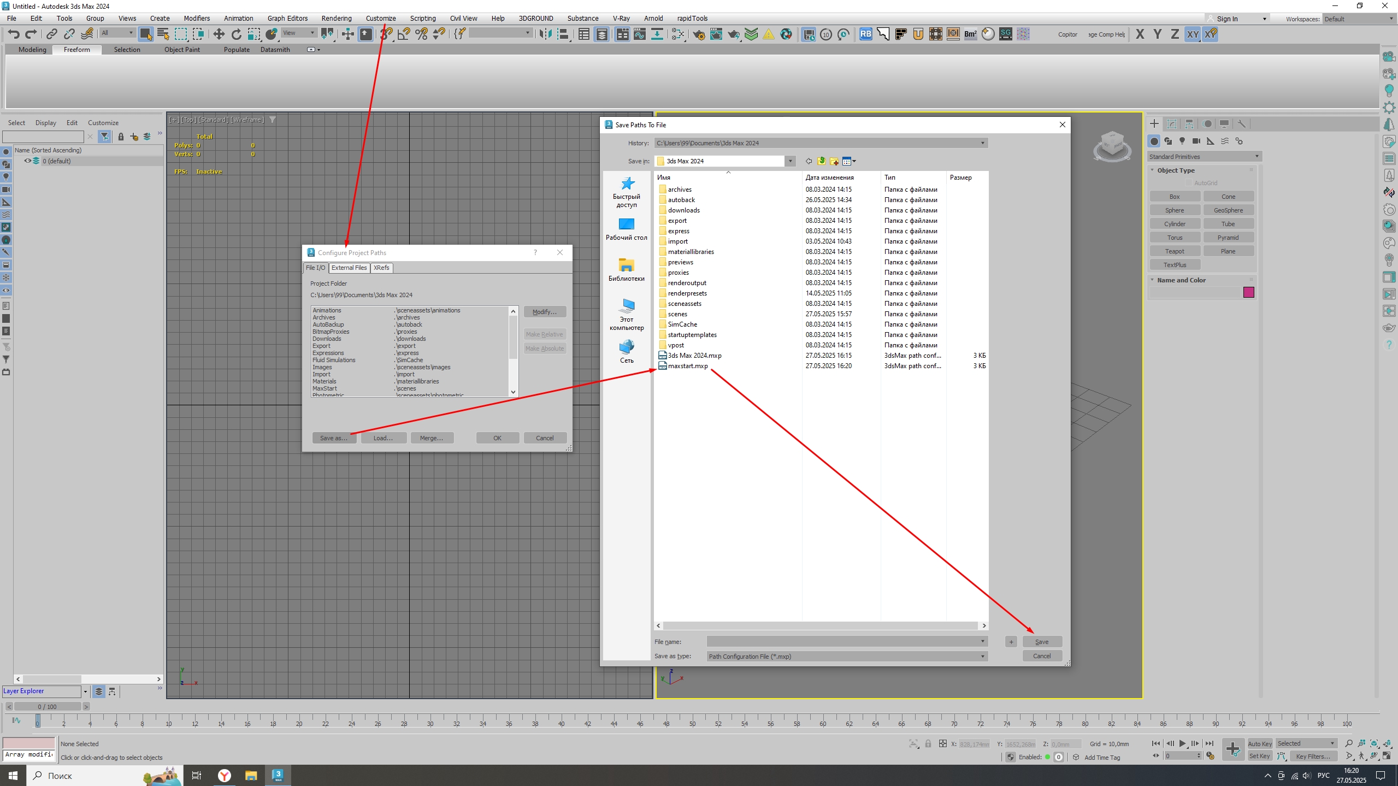Click Go to End of animation control
The image size is (1398, 786).
1209,743
